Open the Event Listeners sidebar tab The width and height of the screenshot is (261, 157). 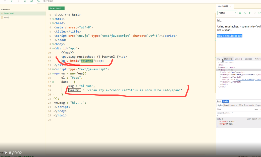[x=230, y=105]
